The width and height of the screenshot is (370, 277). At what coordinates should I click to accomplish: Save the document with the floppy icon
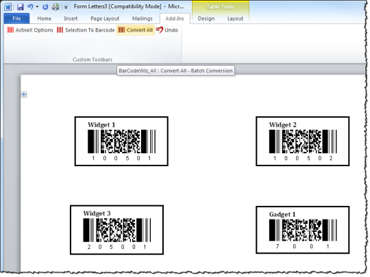(x=21, y=7)
